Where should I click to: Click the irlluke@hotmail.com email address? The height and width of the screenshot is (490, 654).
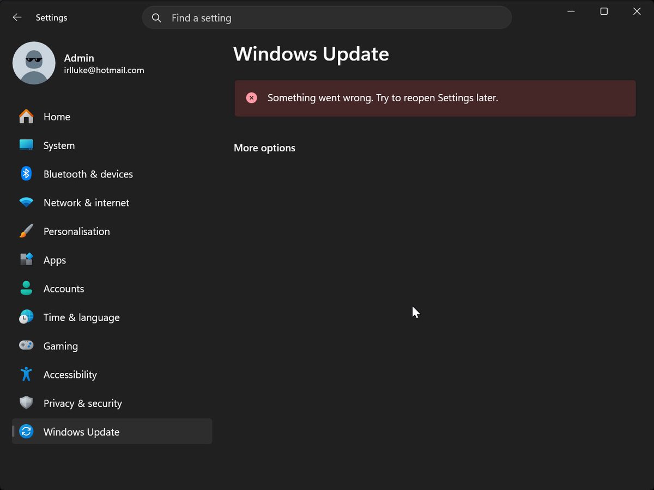[104, 70]
